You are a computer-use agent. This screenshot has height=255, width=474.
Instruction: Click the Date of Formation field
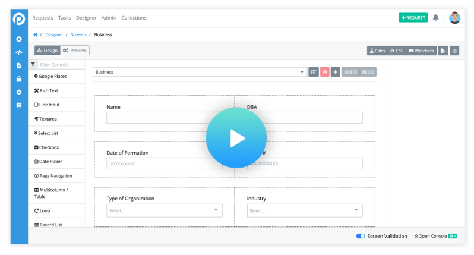point(164,163)
